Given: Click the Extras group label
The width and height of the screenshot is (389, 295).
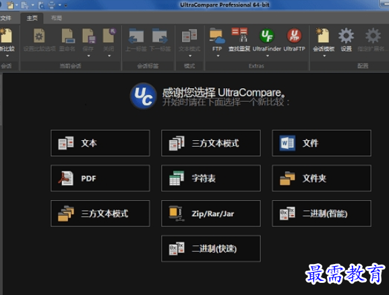Looking at the screenshot, I should click(256, 66).
